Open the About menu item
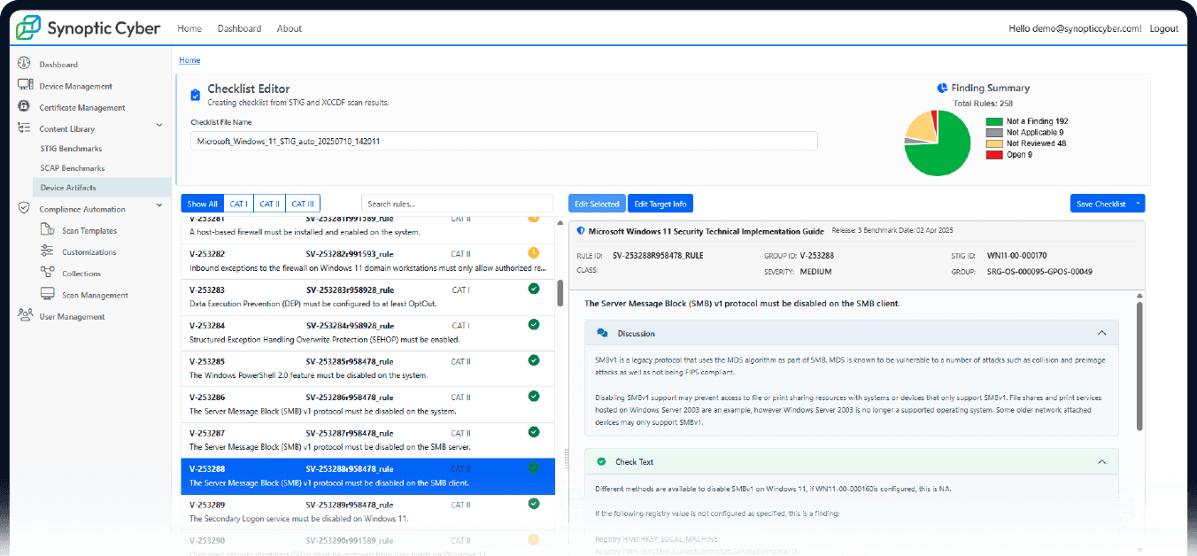1197x556 pixels. pyautogui.click(x=289, y=28)
